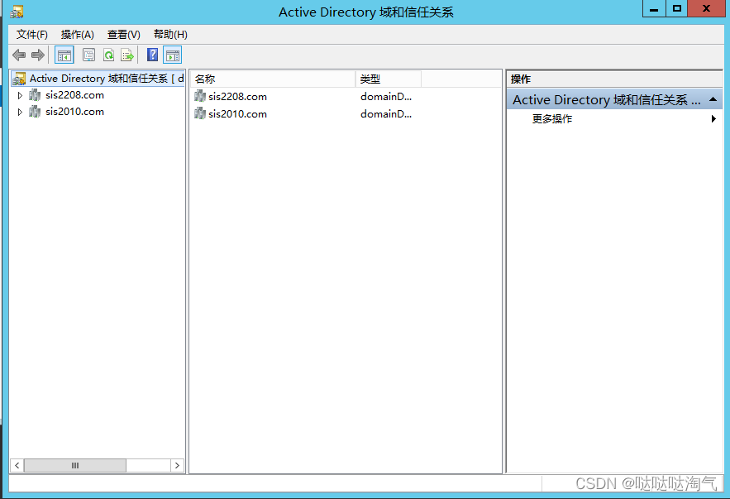Image resolution: width=730 pixels, height=499 pixels.
Task: Maximize the Active Directory window
Action: coord(676,9)
